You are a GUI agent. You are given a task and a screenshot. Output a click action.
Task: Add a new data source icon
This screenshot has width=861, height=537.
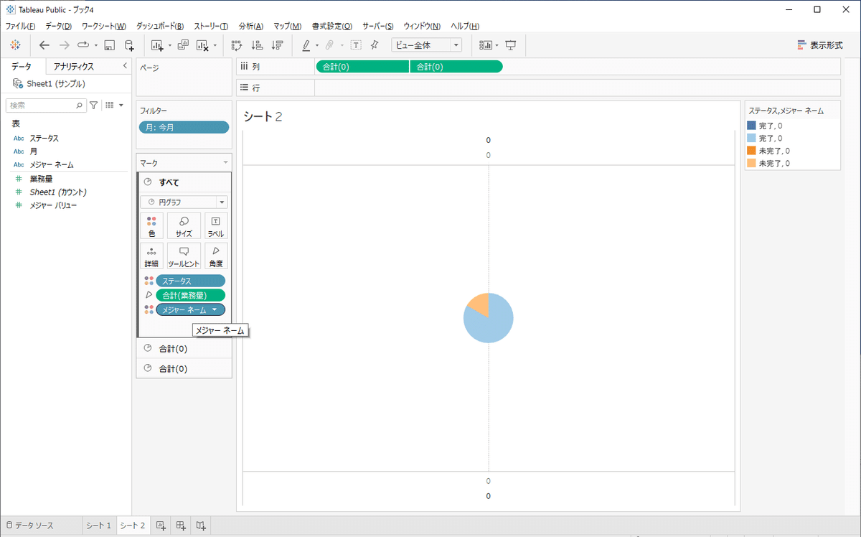point(129,45)
